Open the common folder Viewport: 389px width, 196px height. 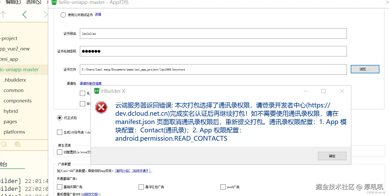[x=14, y=90]
